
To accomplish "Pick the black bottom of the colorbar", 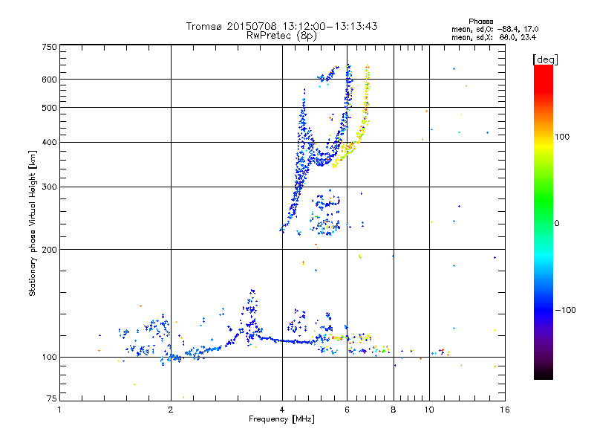I will pos(544,374).
